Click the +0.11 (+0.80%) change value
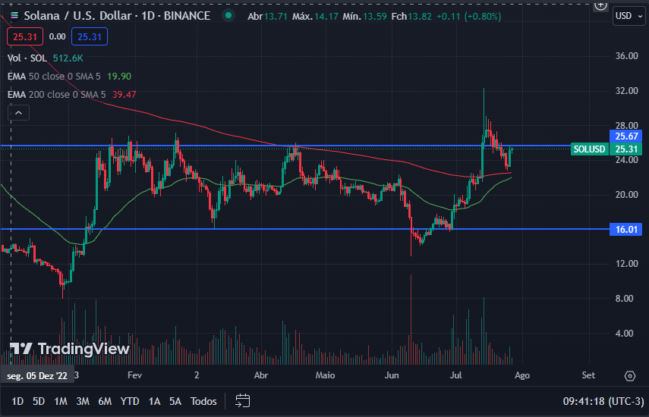Screen dimensions: 649x417 click(468, 16)
